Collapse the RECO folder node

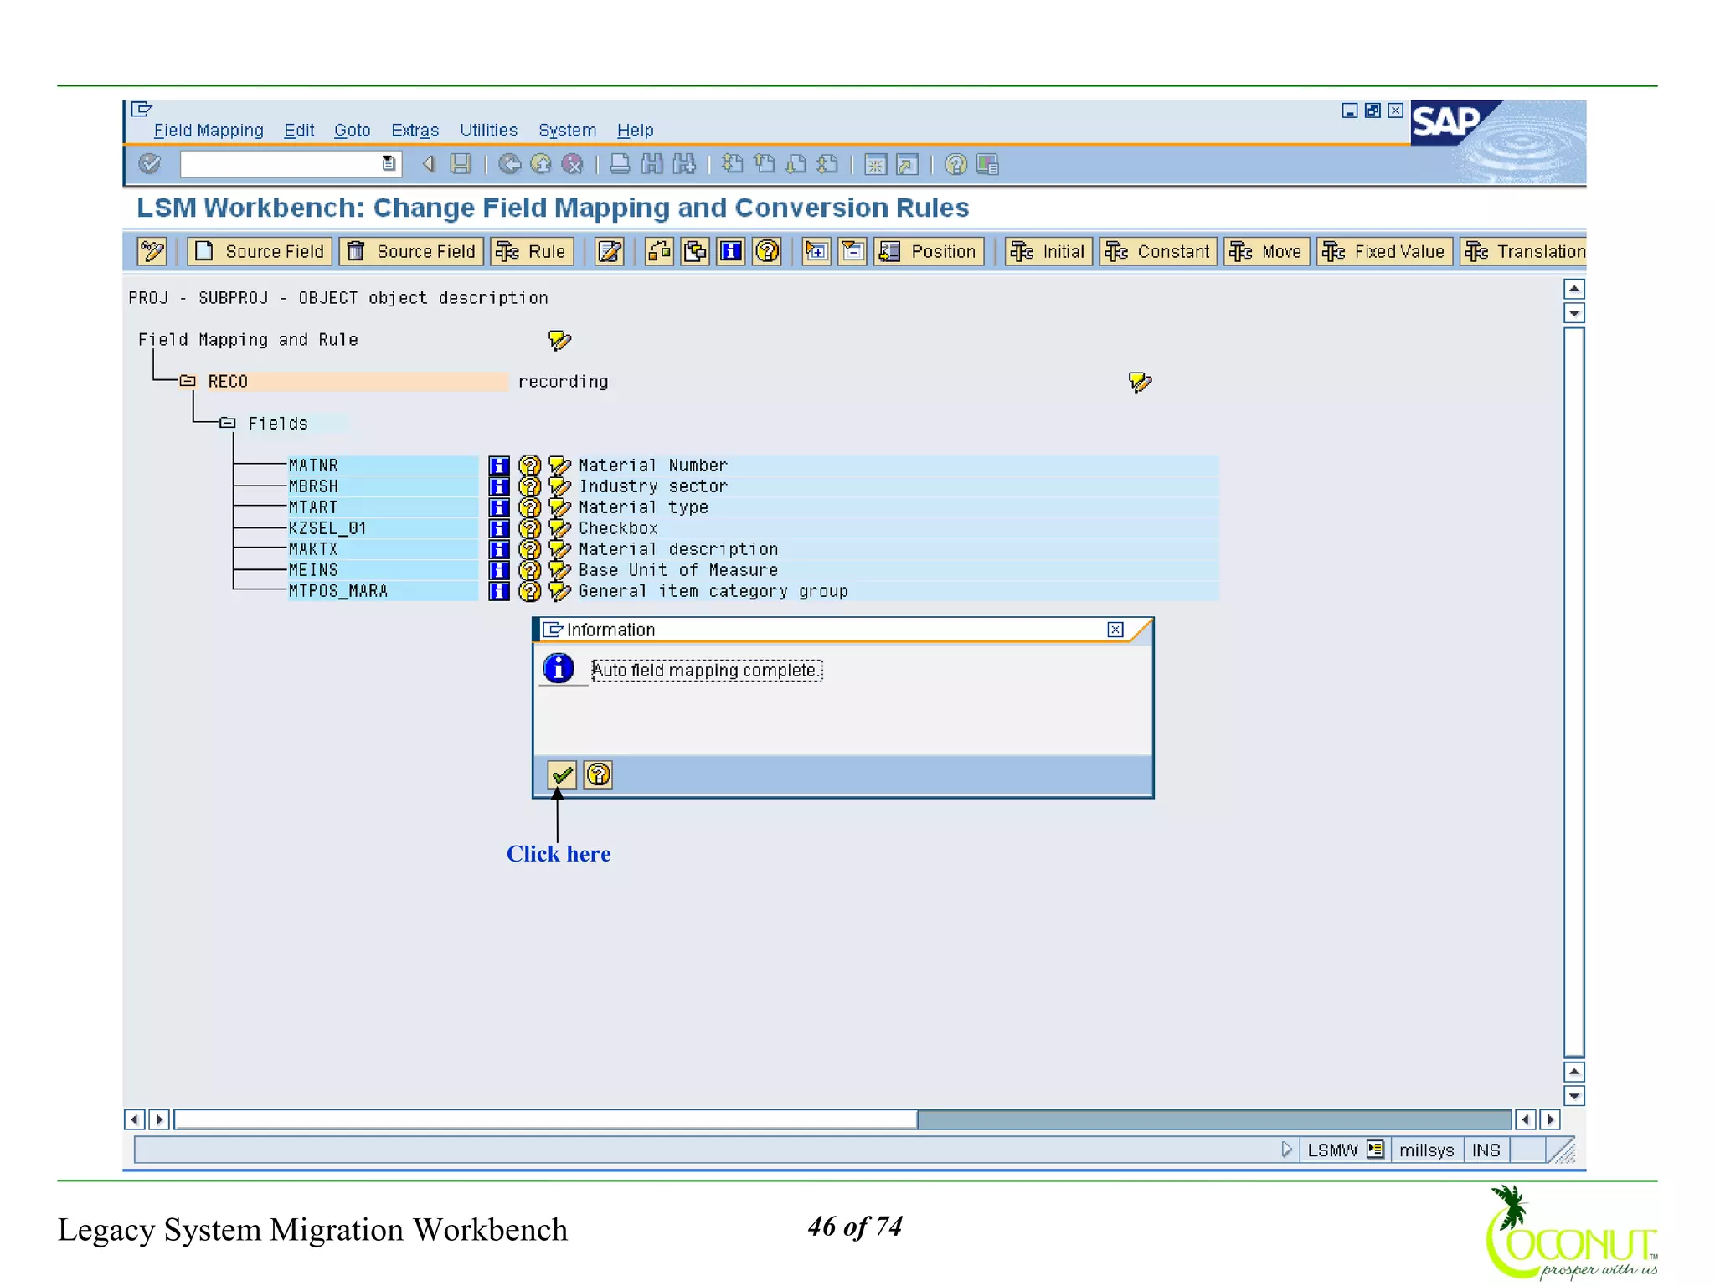pos(188,382)
